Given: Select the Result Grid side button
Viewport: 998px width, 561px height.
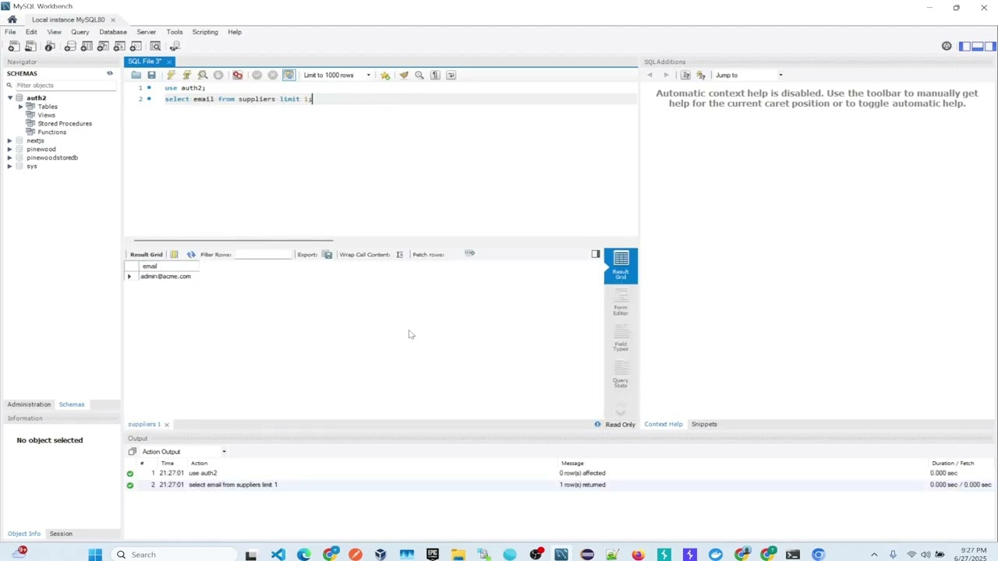Looking at the screenshot, I should [621, 266].
